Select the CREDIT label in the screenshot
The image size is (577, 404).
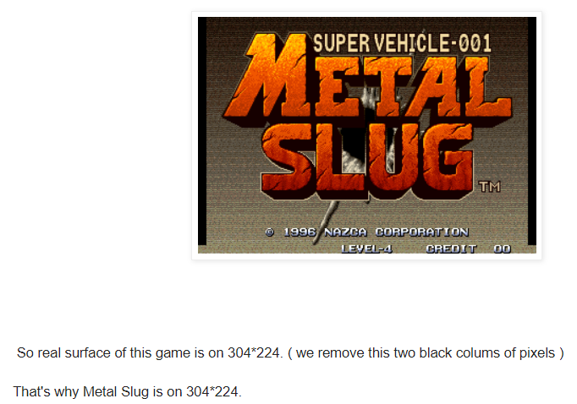pos(451,249)
